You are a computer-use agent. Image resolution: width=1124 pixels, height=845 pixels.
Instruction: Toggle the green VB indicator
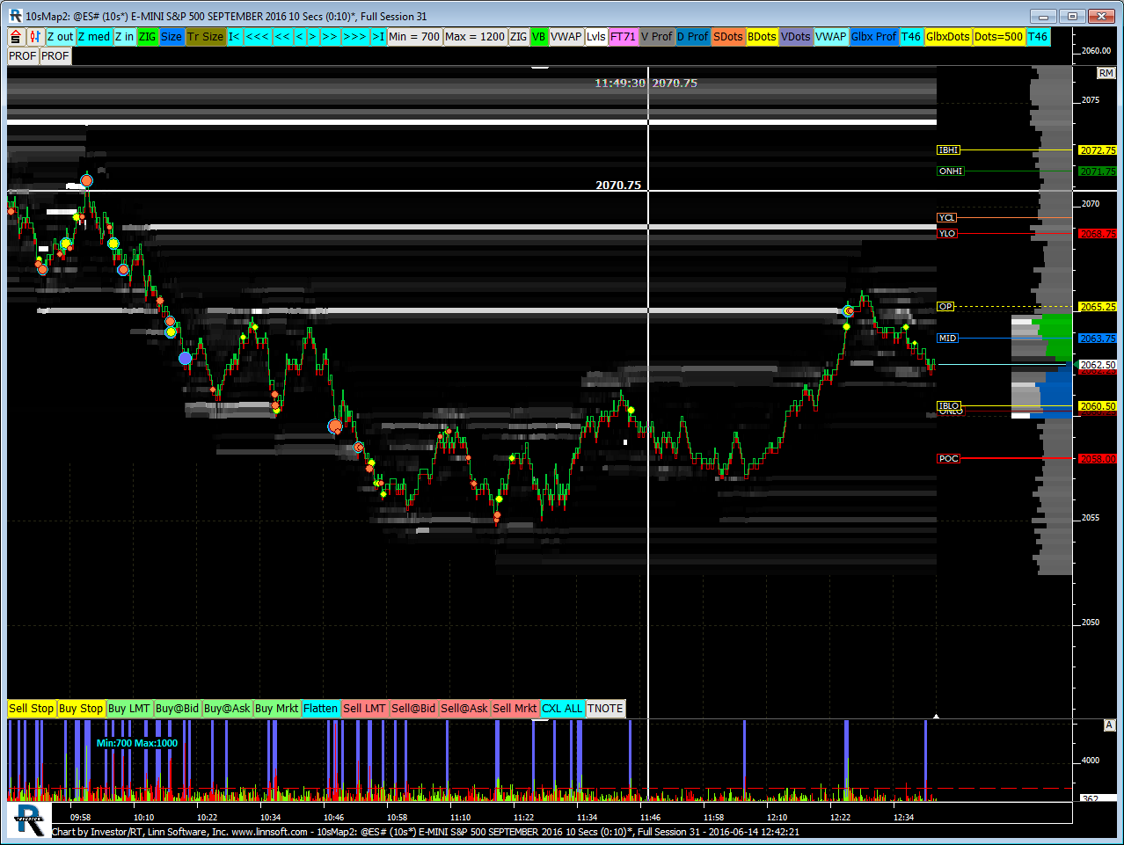click(539, 37)
